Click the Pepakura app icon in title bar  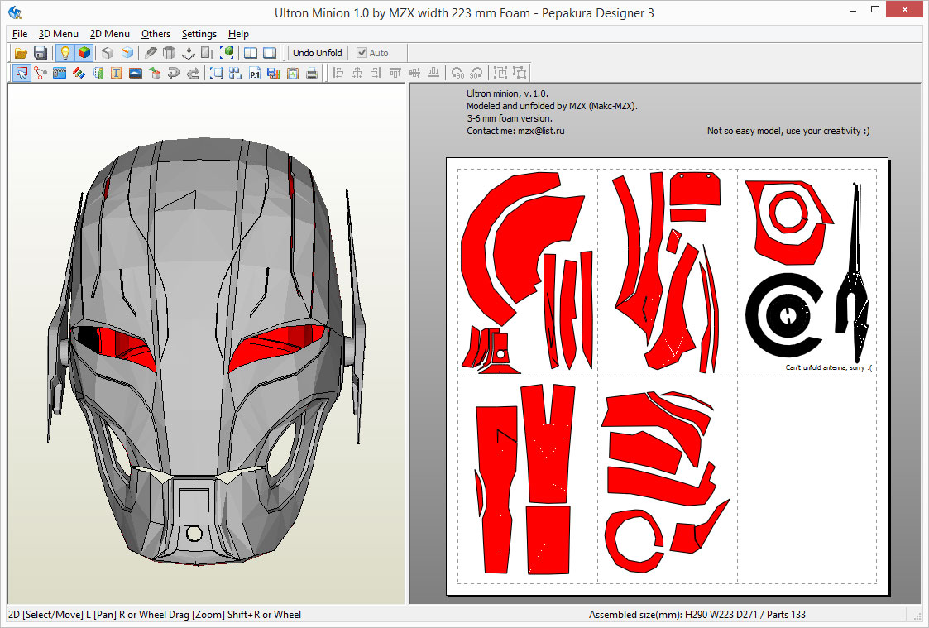click(x=16, y=12)
